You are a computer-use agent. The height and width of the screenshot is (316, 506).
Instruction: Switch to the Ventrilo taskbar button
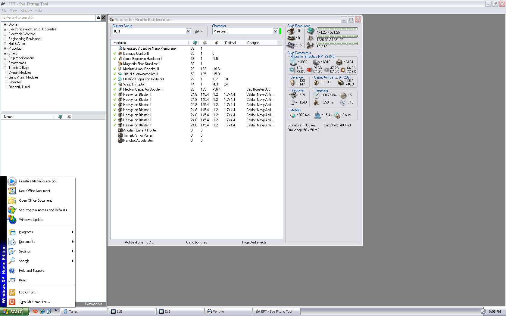coord(228,311)
